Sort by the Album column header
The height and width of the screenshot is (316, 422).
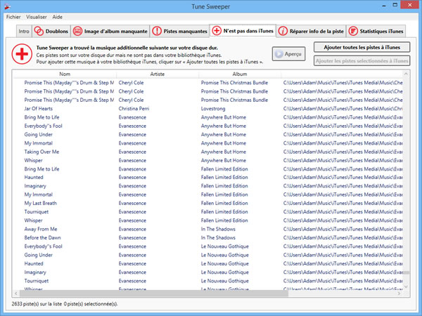tap(240, 74)
